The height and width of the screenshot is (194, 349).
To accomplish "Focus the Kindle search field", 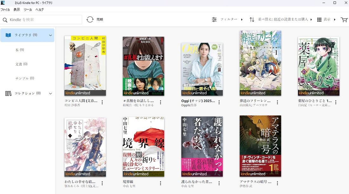I will (41, 20).
